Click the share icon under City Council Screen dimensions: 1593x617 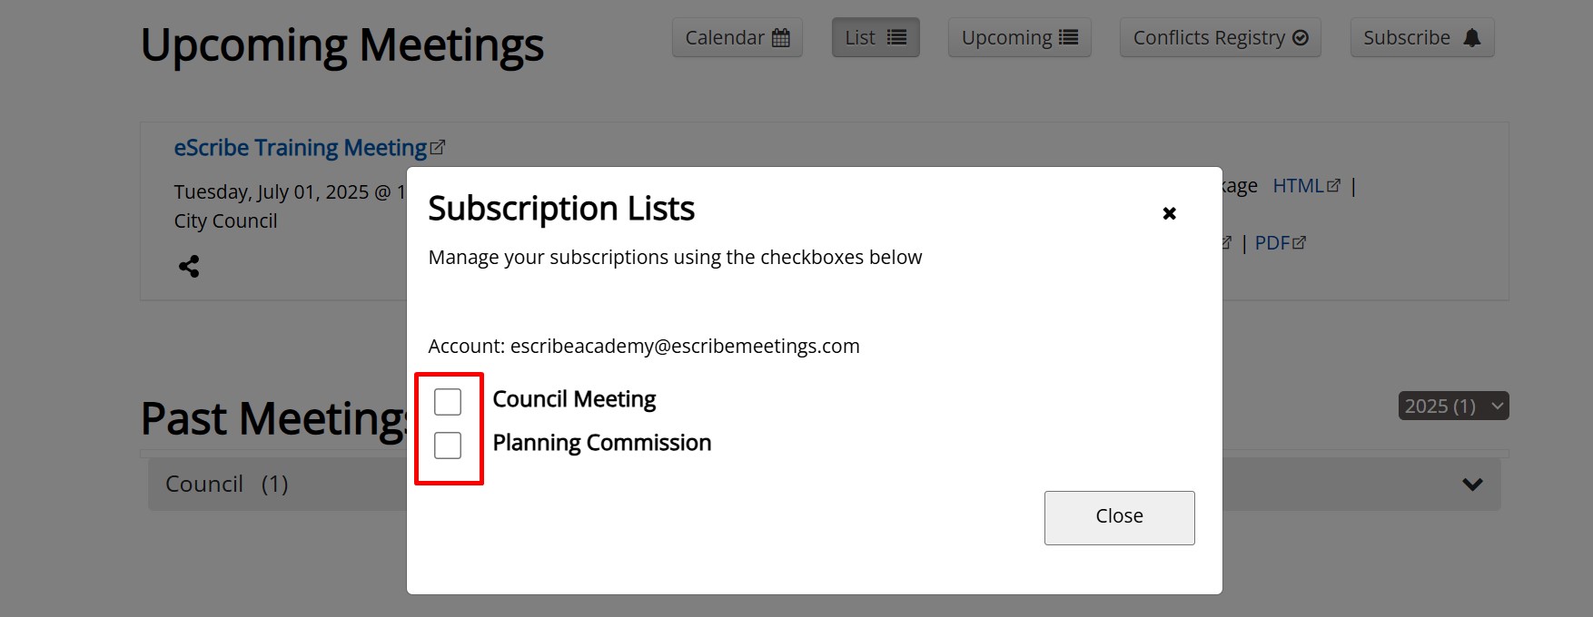point(189,266)
